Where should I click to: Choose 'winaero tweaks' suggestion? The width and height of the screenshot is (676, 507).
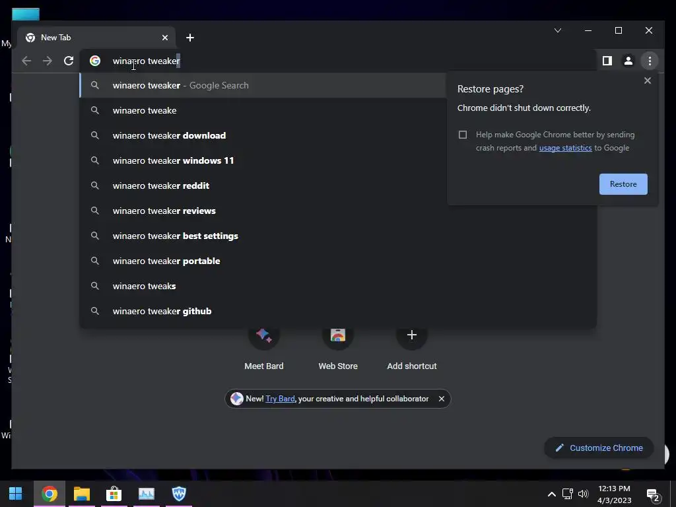click(338, 286)
